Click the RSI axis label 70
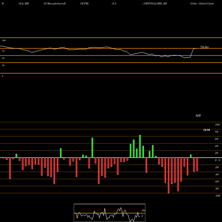The width and height of the screenshot is (222, 222). tap(3, 51)
